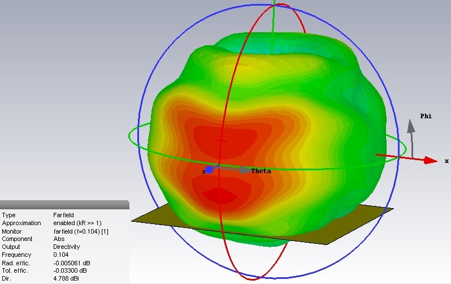Image resolution: width=451 pixels, height=284 pixels.
Task: Click the red x axis arrow
Action: point(407,158)
